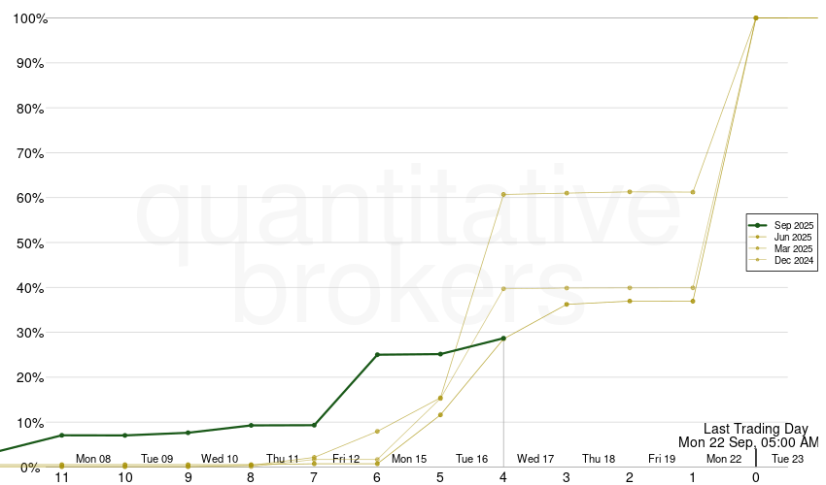Click the 60% yellow point above day 4
Image resolution: width=826 pixels, height=485 pixels.
click(503, 194)
